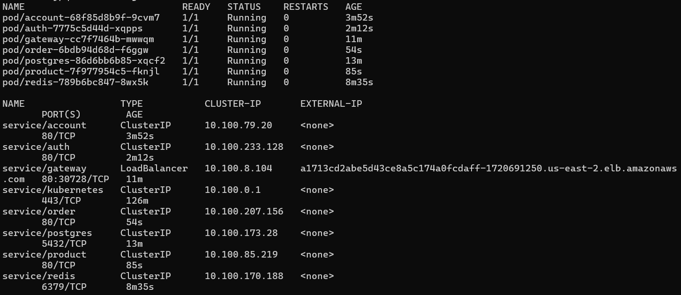Click the RESTARTS column header
Screen dimensions: 681x295
pyautogui.click(x=306, y=7)
